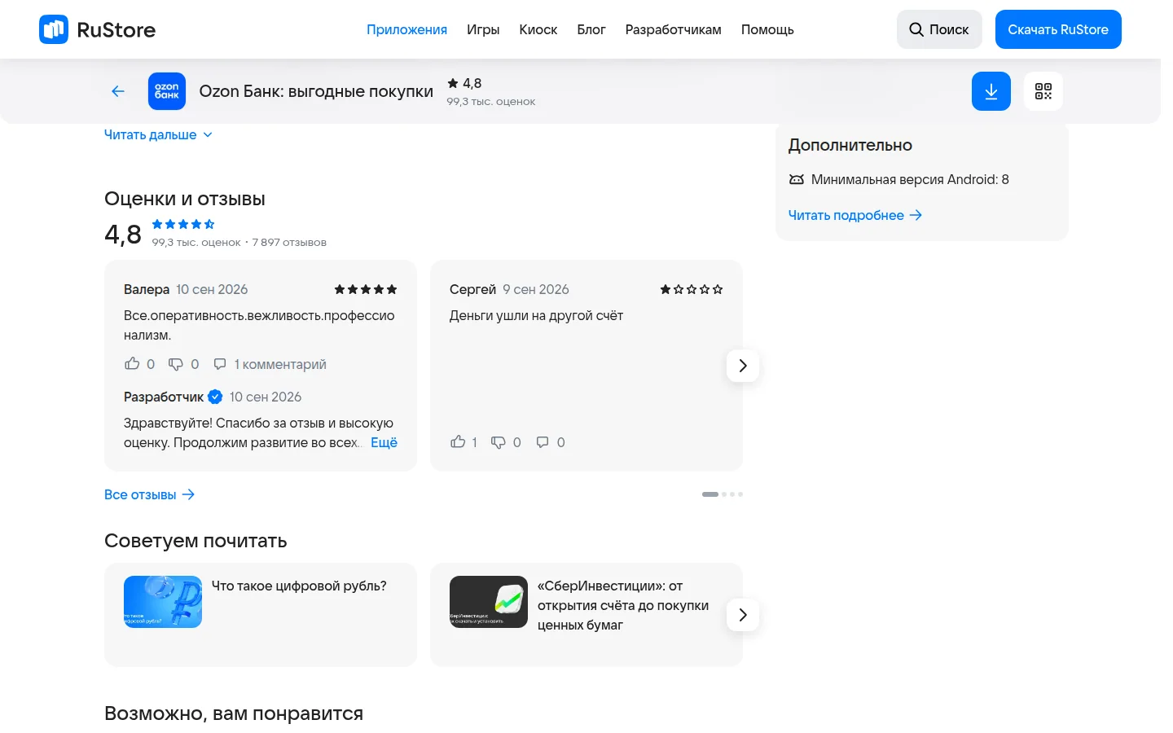Viewport: 1173px width, 733px height.
Task: Click the back arrow icon
Action: point(118,91)
